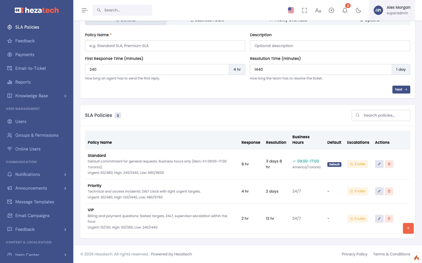View the 2 rules escalations for VIP
This screenshot has height=263, width=422.
(x=358, y=219)
